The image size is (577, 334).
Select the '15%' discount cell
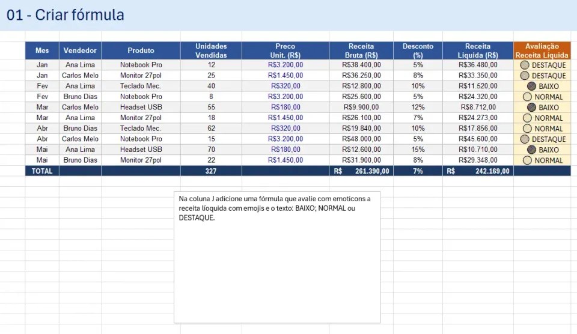418,150
